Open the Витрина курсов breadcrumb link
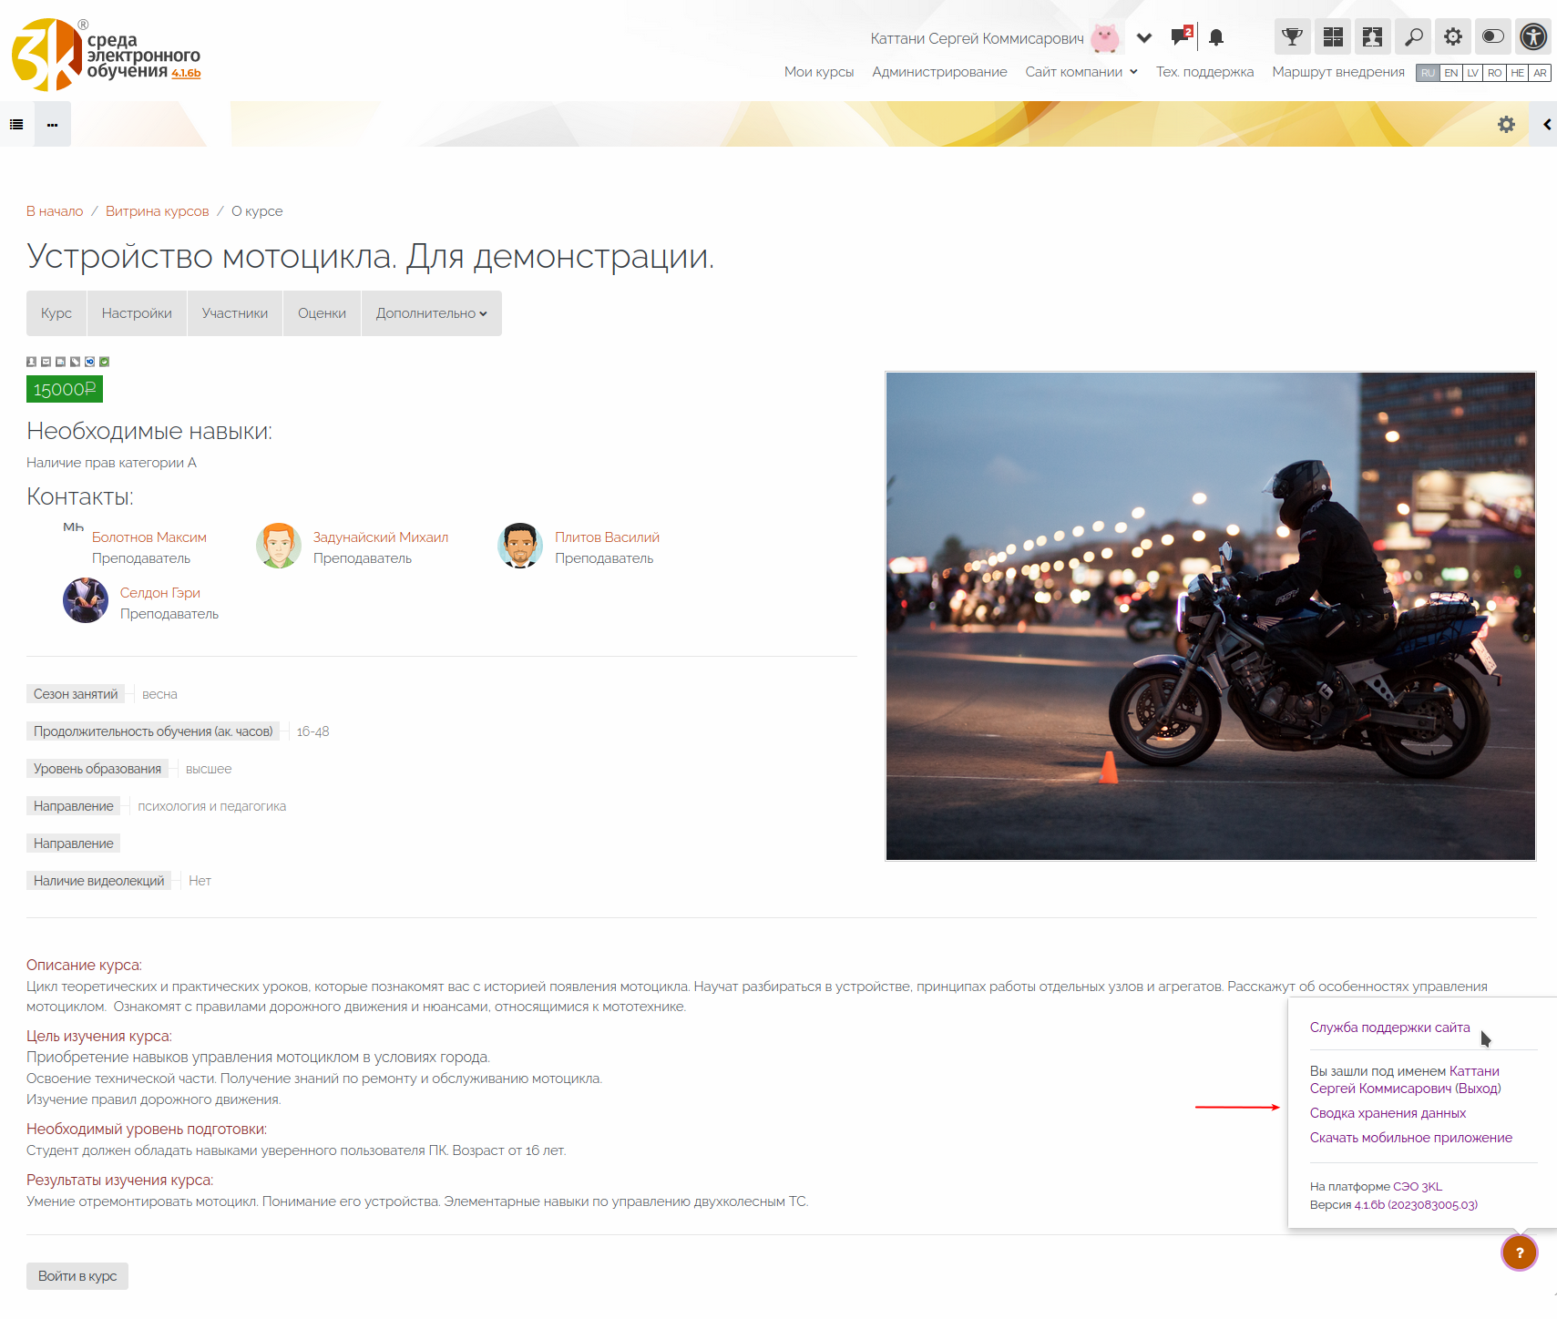This screenshot has width=1557, height=1319. point(157,211)
